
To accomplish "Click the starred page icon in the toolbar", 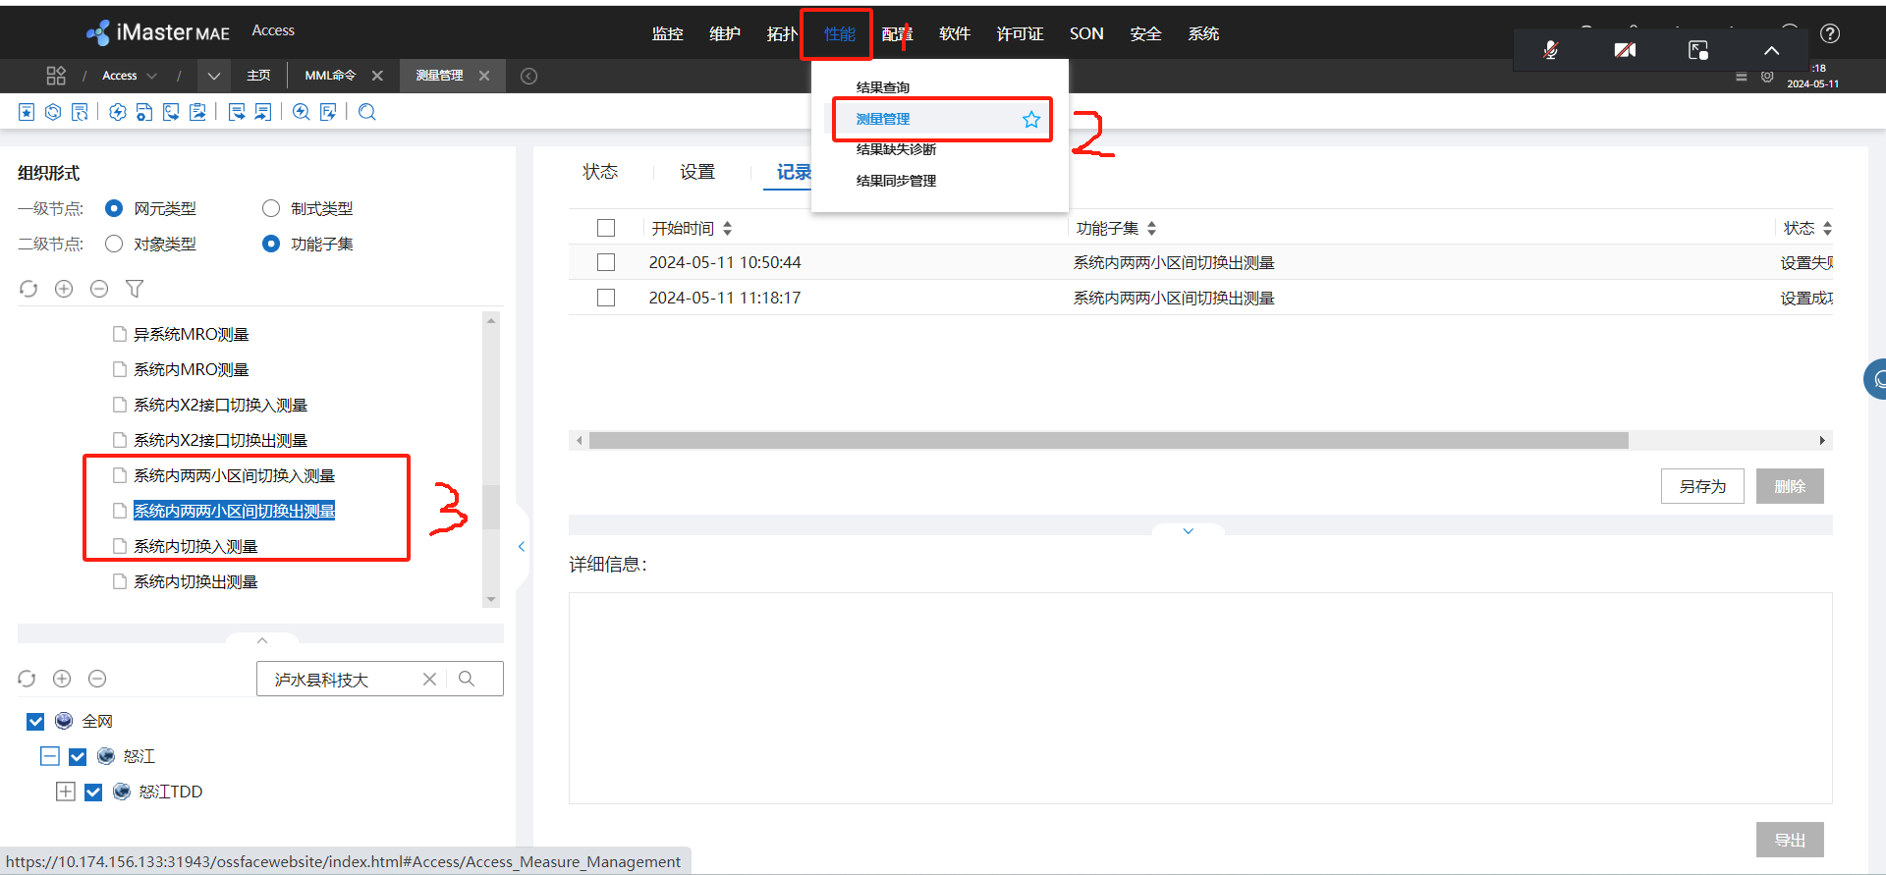I will pyautogui.click(x=27, y=112).
